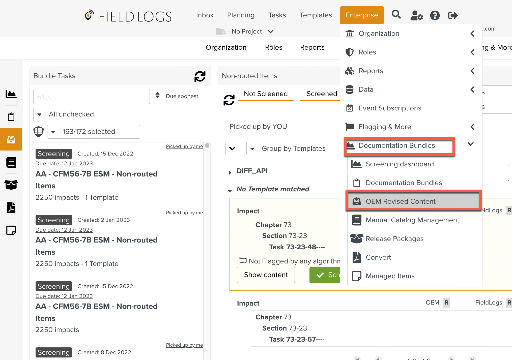
Task: Click the logout icon
Action: pos(453,15)
